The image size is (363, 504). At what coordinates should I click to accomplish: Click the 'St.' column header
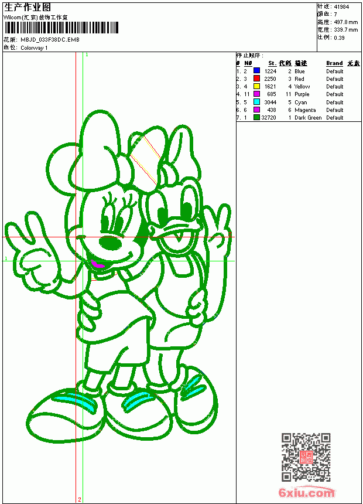tap(272, 63)
